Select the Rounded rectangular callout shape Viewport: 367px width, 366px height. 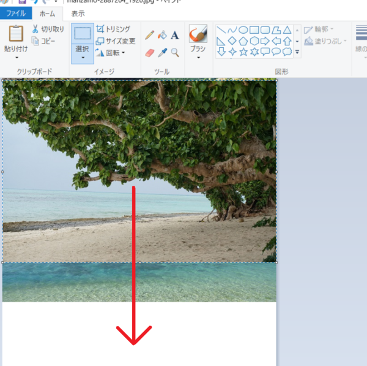point(265,51)
